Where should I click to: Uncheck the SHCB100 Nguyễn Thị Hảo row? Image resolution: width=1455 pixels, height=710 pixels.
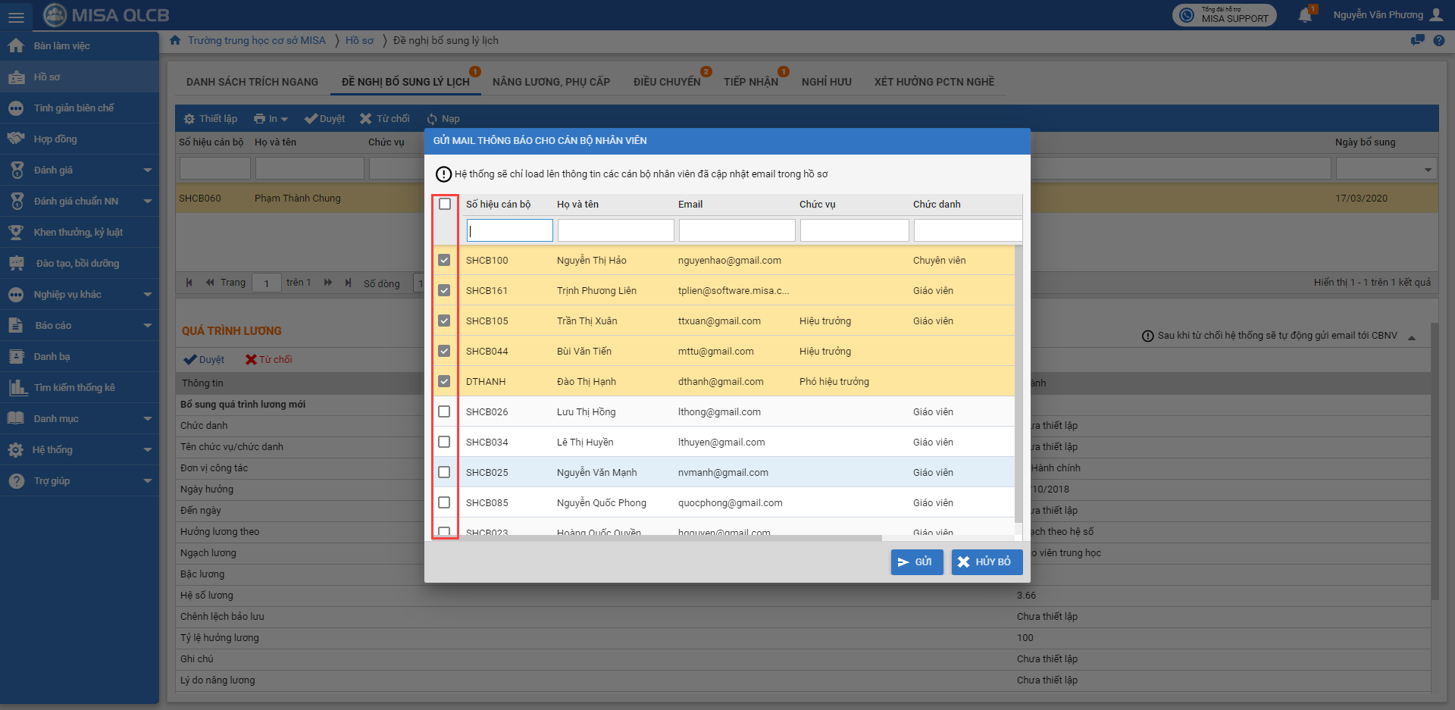444,260
